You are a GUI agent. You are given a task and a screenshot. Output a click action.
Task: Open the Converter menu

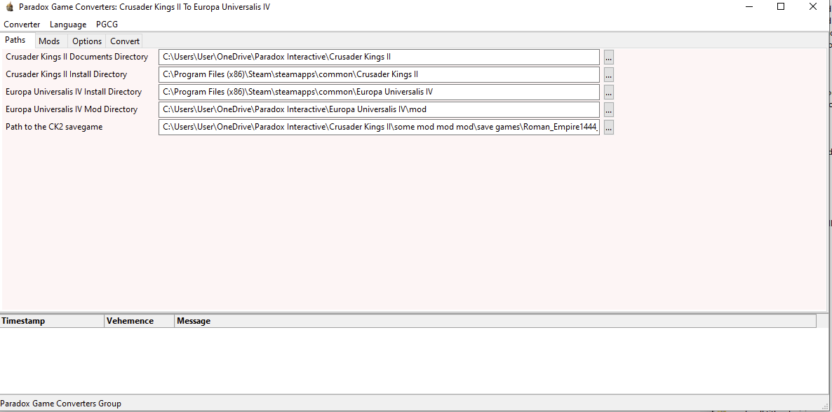pyautogui.click(x=22, y=25)
